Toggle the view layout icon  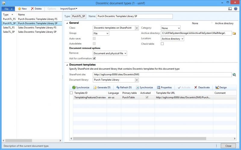(x=230, y=9)
